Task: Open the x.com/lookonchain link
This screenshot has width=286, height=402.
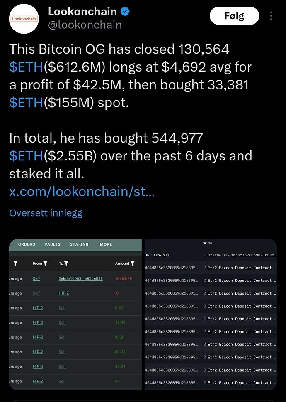Action: [x=82, y=192]
